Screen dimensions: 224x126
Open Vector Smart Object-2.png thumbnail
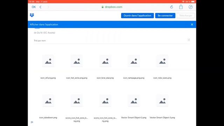click(x=134, y=101)
